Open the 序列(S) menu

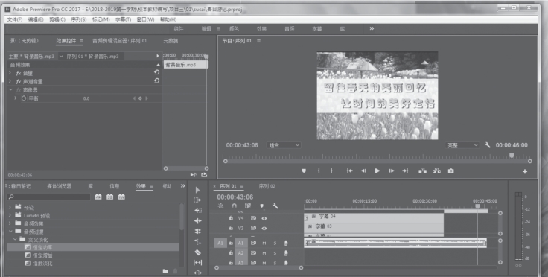pos(79,19)
